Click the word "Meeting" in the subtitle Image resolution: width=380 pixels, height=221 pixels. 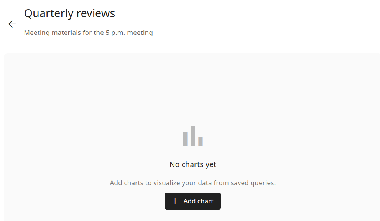tap(37, 32)
